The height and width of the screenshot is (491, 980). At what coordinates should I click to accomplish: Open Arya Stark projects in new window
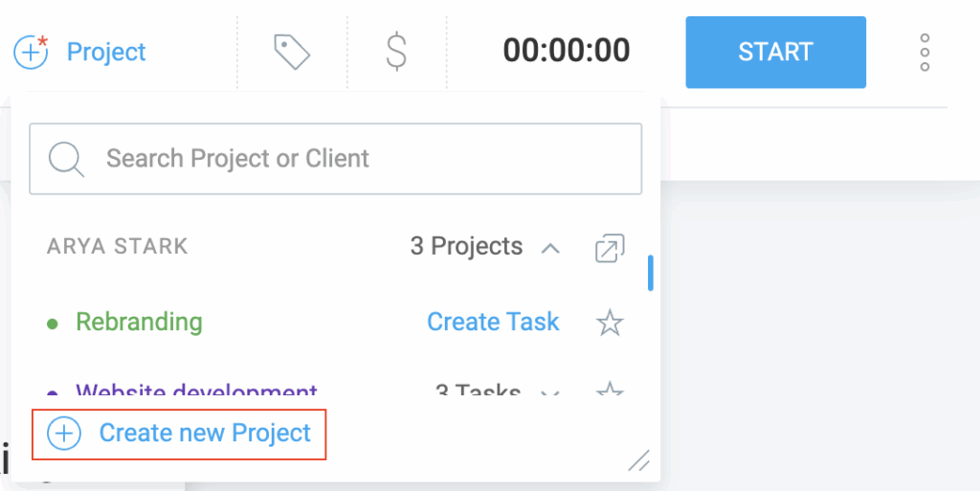(x=609, y=248)
